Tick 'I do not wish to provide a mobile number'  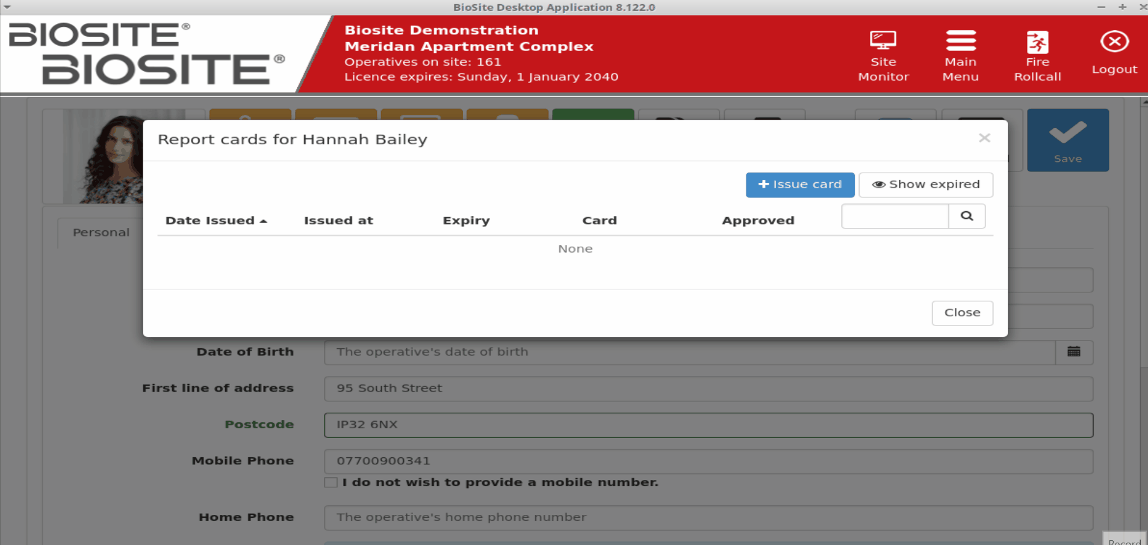(330, 482)
